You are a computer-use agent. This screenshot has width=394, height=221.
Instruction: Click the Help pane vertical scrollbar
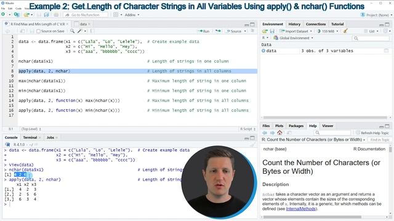[390, 150]
